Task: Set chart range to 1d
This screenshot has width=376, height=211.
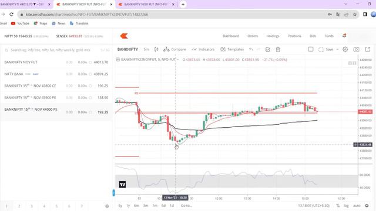Action: (x=172, y=206)
